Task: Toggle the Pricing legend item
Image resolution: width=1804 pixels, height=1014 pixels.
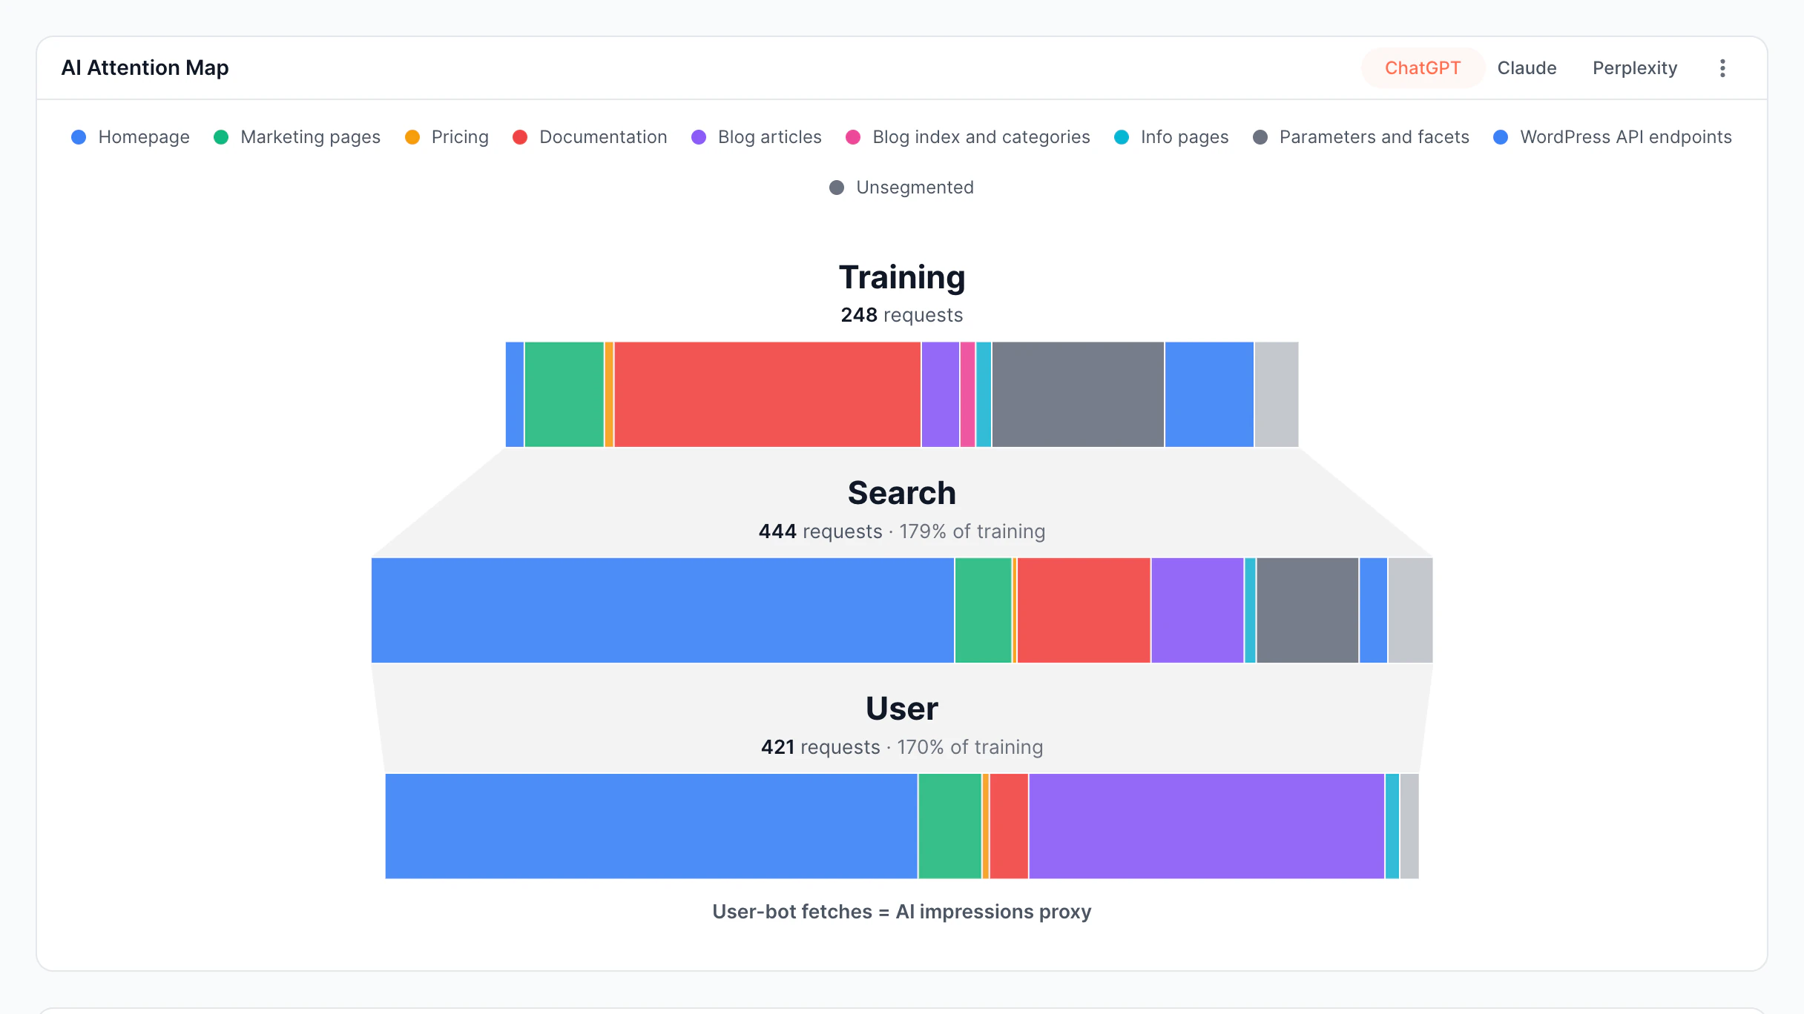Action: pos(447,137)
